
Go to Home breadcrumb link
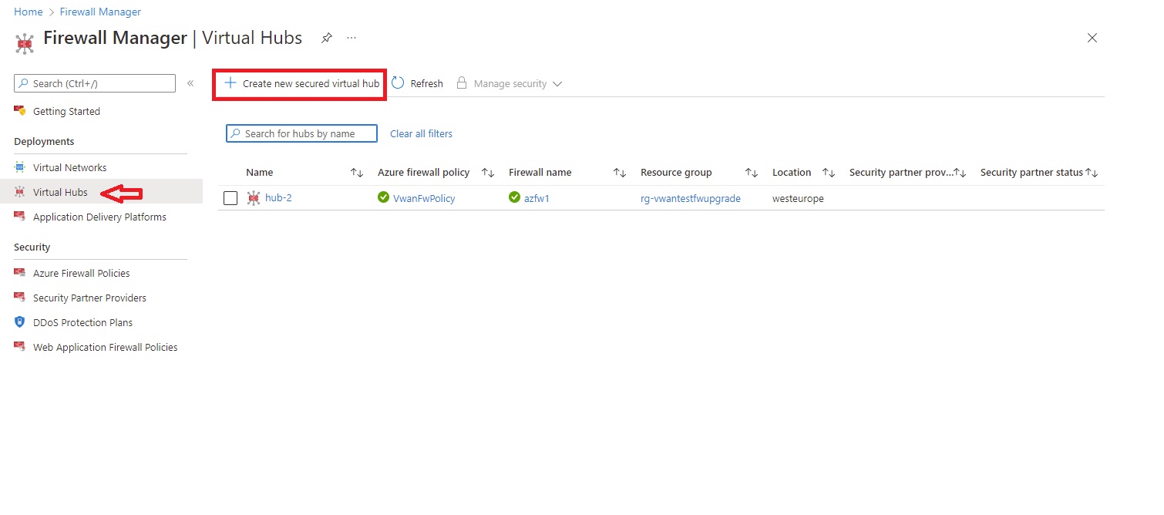click(x=29, y=12)
